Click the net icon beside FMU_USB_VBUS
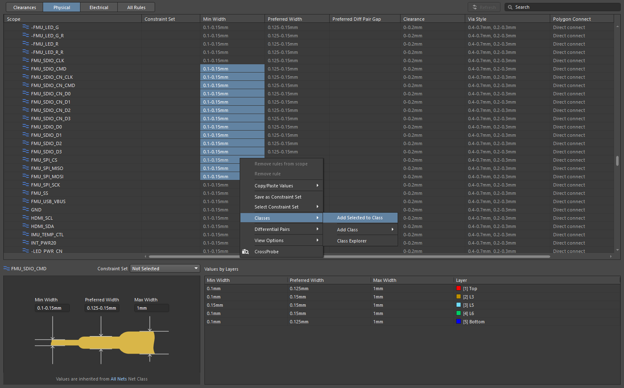This screenshot has height=388, width=624. click(26, 201)
